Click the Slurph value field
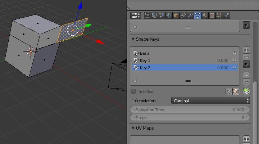259x144 pixels. [x=190, y=118]
